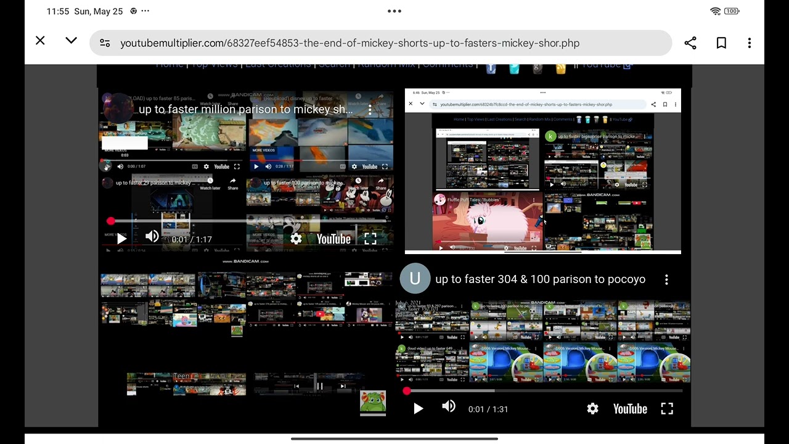Toggle fullscreen on the 1:31 video

(667, 409)
